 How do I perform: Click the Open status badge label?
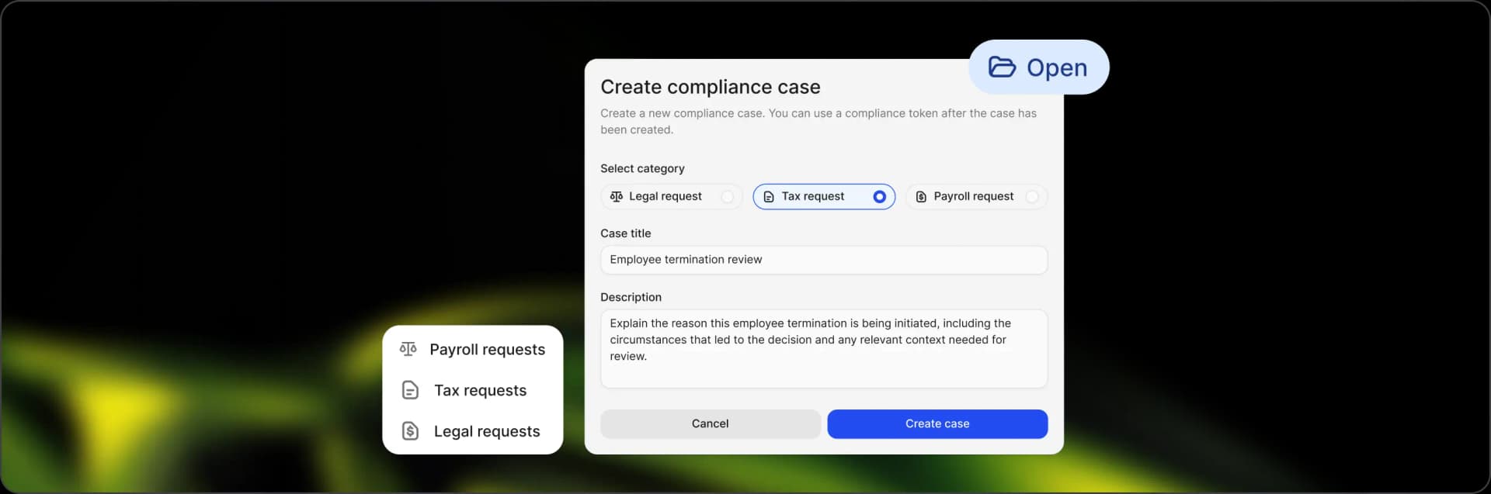1057,67
